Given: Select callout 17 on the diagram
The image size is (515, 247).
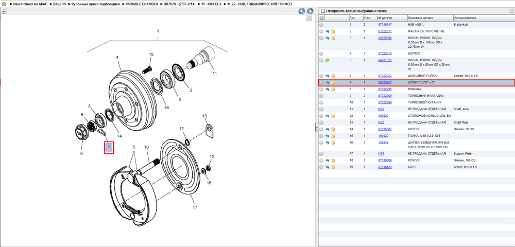Looking at the screenshot, I should [x=195, y=207].
